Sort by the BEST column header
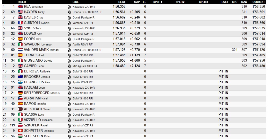Image resolution: width=268 pixels, height=139 pixels. 122,2
